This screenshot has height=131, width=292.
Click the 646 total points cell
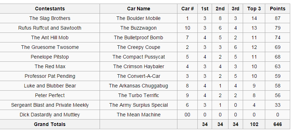[277, 124]
